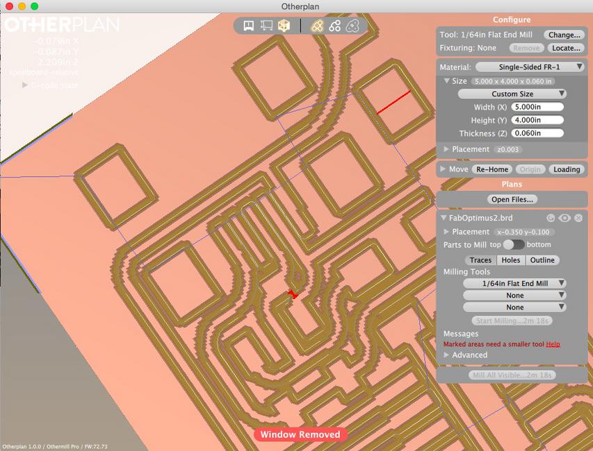Click the Loading button
Image resolution: width=593 pixels, height=451 pixels.
[567, 169]
